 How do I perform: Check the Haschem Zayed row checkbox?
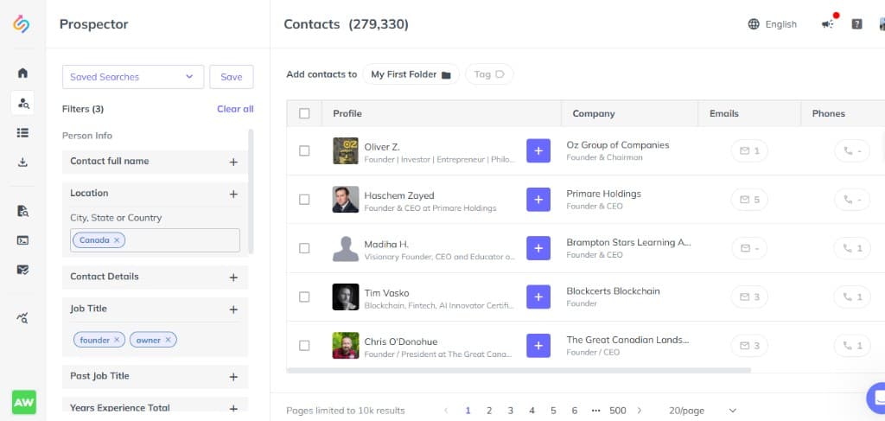(x=304, y=199)
